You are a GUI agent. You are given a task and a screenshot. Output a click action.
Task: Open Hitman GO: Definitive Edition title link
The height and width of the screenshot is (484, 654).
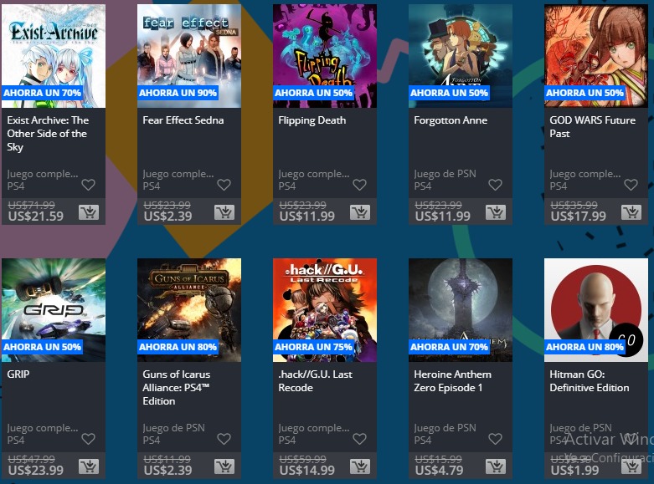point(590,381)
